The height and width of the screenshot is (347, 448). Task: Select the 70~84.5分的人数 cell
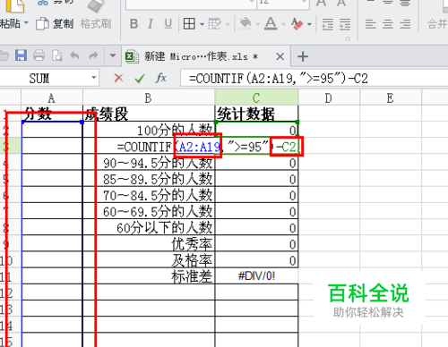click(x=149, y=195)
